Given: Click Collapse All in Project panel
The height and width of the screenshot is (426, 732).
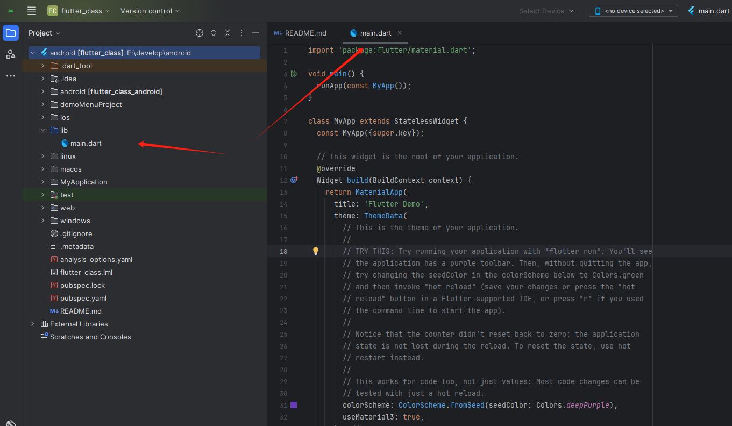Looking at the screenshot, I should pos(228,33).
